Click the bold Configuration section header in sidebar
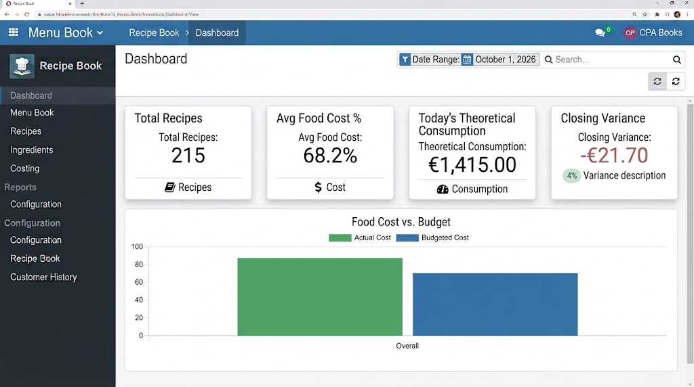This screenshot has width=694, height=387. [x=33, y=223]
